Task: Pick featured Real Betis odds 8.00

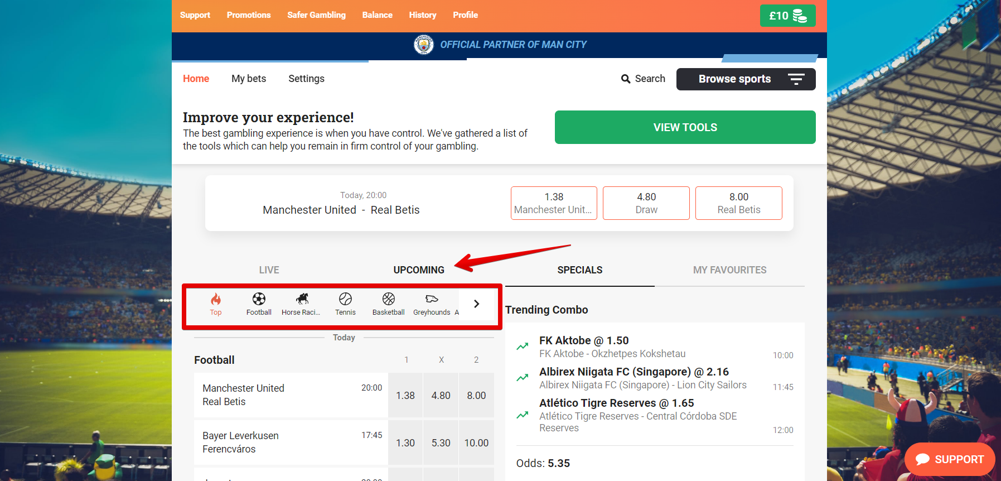Action: click(x=739, y=203)
